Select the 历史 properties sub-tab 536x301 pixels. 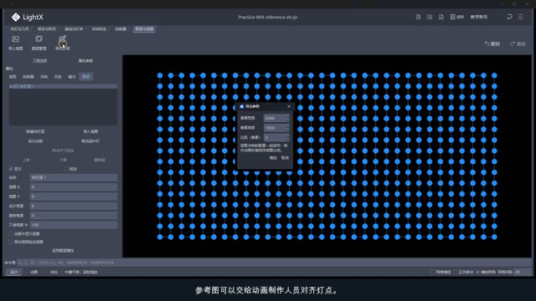pos(58,77)
